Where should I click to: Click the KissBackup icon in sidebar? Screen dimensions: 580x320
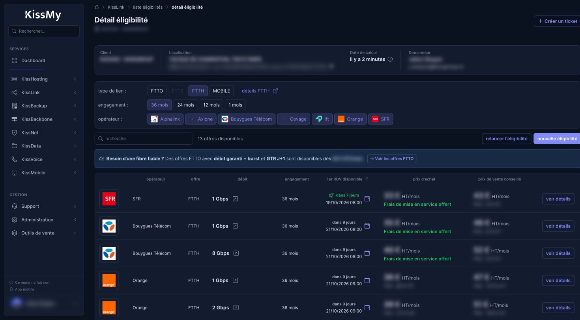(15, 106)
